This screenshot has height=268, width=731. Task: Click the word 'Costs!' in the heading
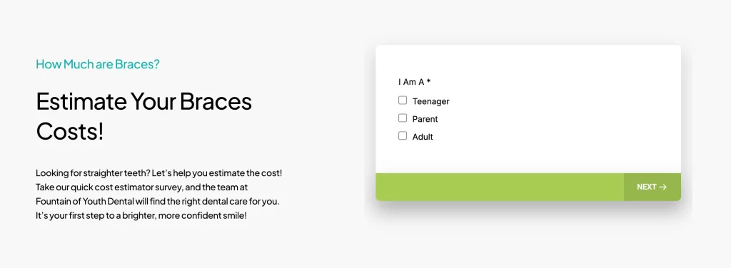click(x=70, y=132)
